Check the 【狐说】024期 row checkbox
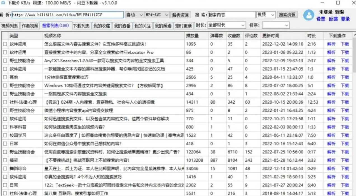 tap(5, 102)
